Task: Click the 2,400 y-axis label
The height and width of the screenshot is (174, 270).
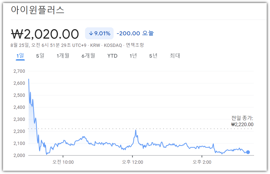Action: click(x=19, y=107)
